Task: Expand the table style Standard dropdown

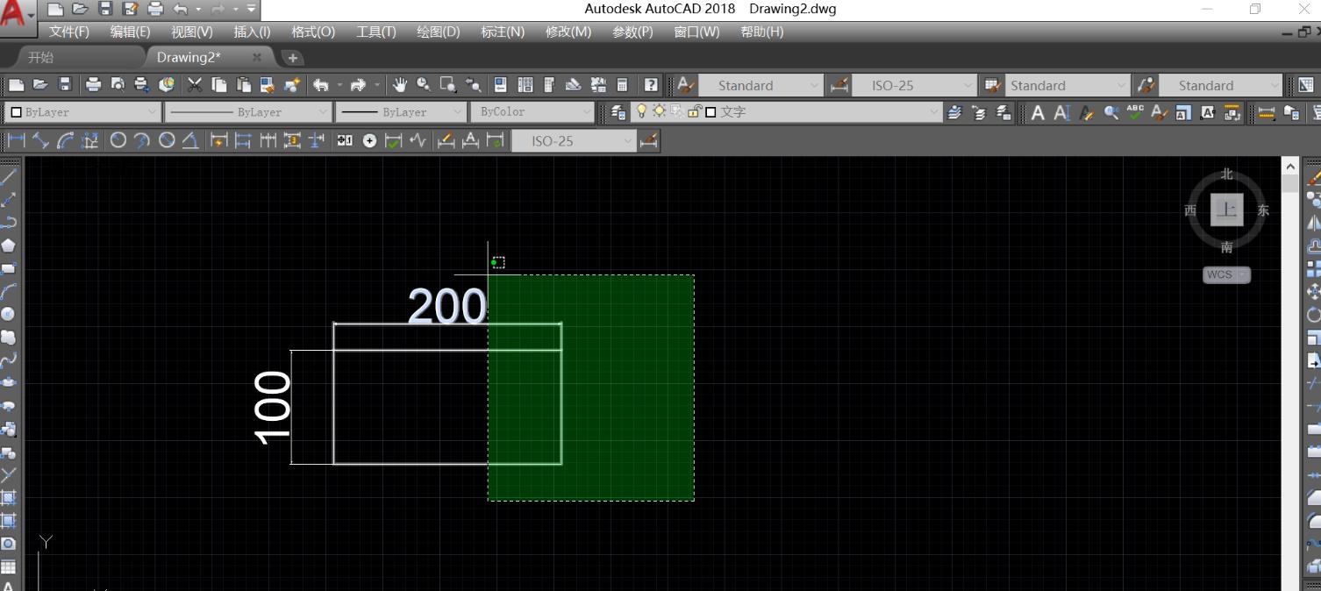Action: tap(1066, 85)
